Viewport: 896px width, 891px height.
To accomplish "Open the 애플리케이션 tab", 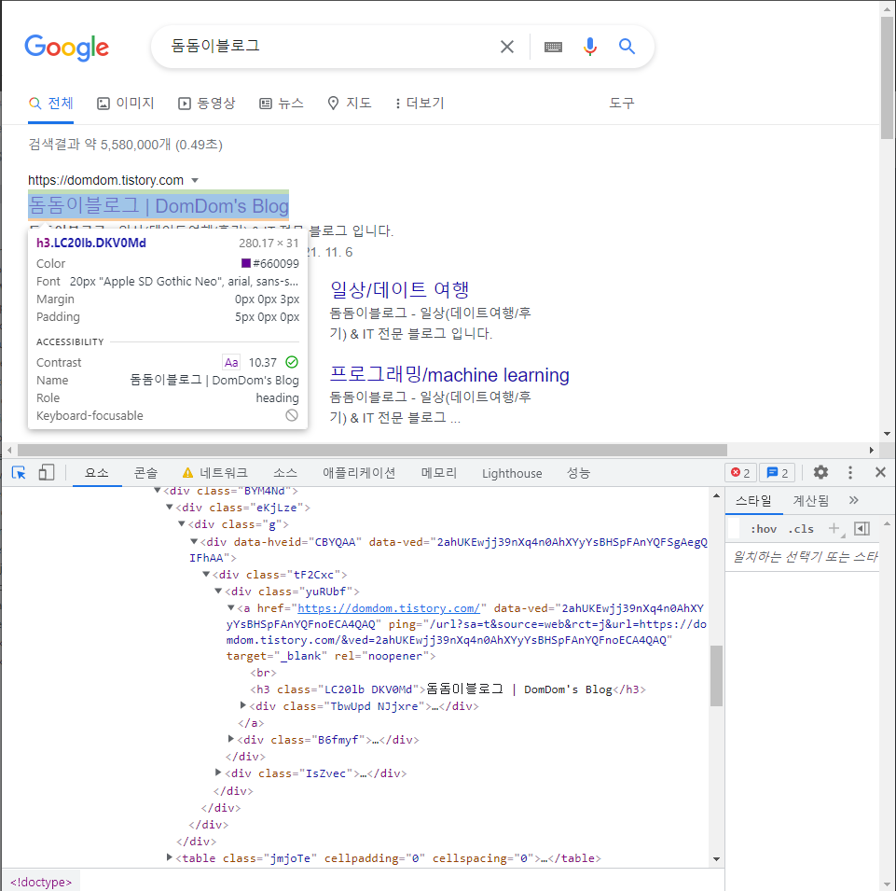I will (x=359, y=473).
